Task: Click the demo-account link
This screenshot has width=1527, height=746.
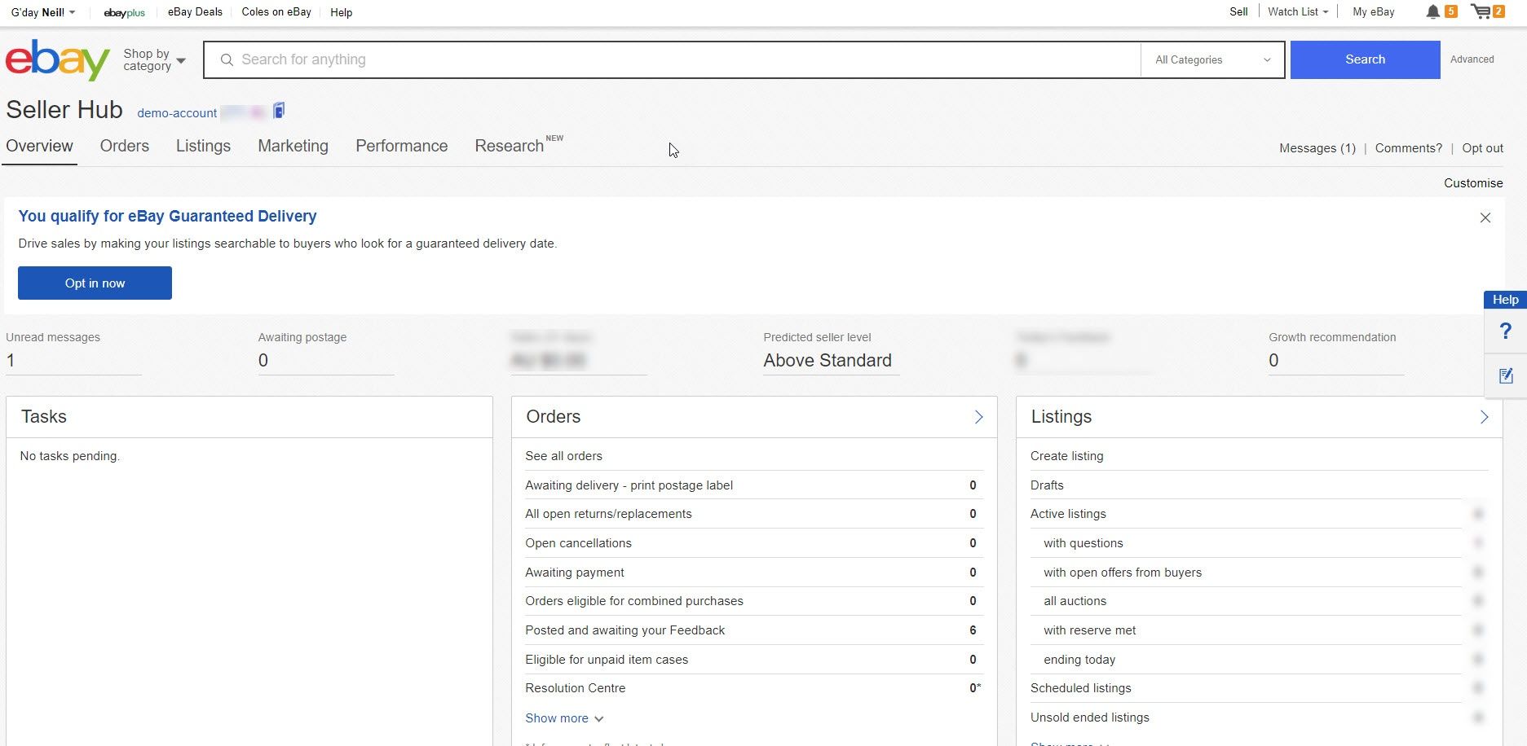Action: click(x=177, y=113)
